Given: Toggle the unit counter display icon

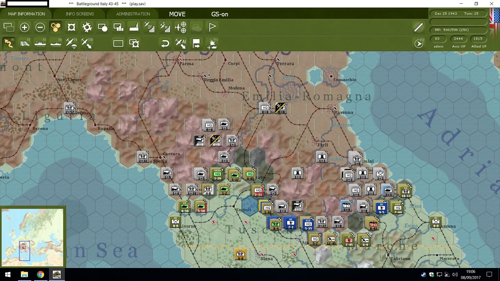Looking at the screenshot, I should coord(71,27).
